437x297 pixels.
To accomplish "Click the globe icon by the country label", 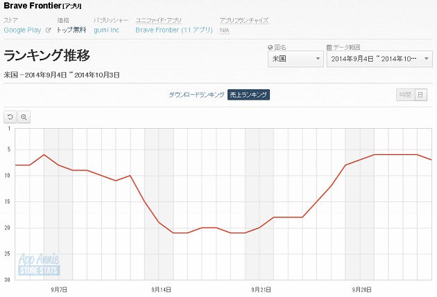I will pos(271,47).
